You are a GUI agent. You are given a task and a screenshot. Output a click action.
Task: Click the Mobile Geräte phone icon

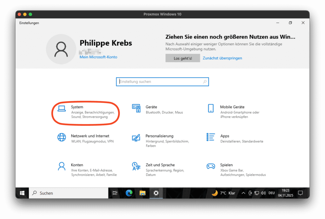pyautogui.click(x=211, y=108)
